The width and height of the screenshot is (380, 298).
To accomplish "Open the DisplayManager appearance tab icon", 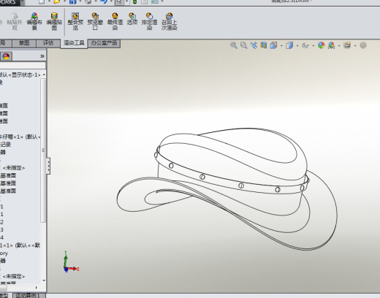I will coord(6,56).
